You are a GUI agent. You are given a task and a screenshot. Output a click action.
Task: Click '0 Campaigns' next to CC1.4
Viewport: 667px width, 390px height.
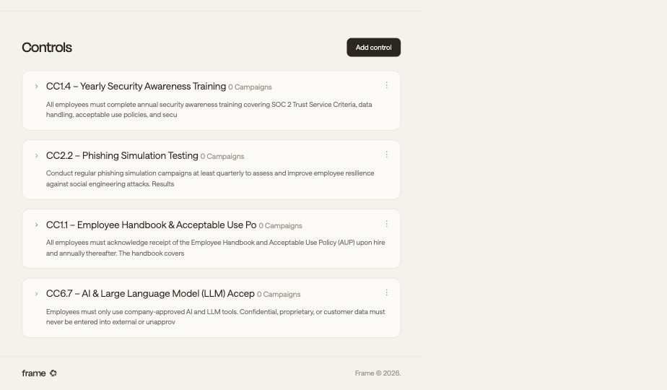pos(250,87)
